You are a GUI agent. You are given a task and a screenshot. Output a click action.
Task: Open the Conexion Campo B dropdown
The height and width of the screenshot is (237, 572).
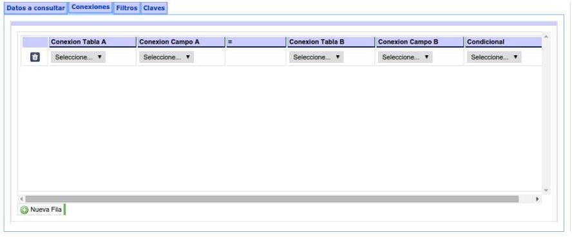pos(405,57)
